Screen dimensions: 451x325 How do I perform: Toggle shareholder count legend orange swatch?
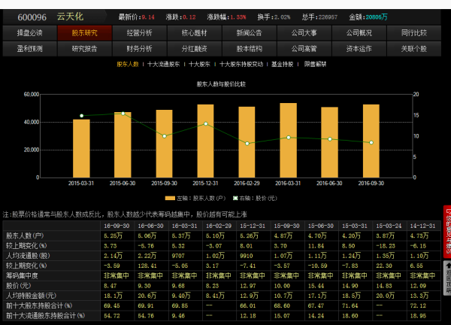[x=170, y=198]
